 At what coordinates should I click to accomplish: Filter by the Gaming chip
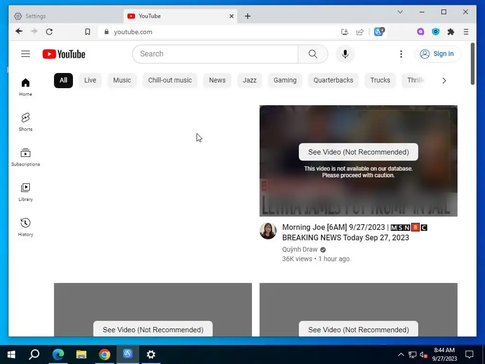[x=285, y=81]
